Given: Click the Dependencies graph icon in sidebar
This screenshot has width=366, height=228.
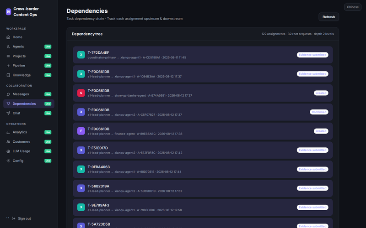Looking at the screenshot, I should (x=8, y=104).
